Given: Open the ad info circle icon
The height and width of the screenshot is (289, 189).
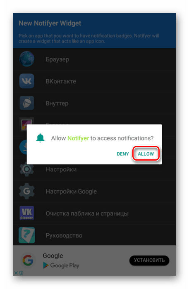Looking at the screenshot, I should tap(21, 273).
